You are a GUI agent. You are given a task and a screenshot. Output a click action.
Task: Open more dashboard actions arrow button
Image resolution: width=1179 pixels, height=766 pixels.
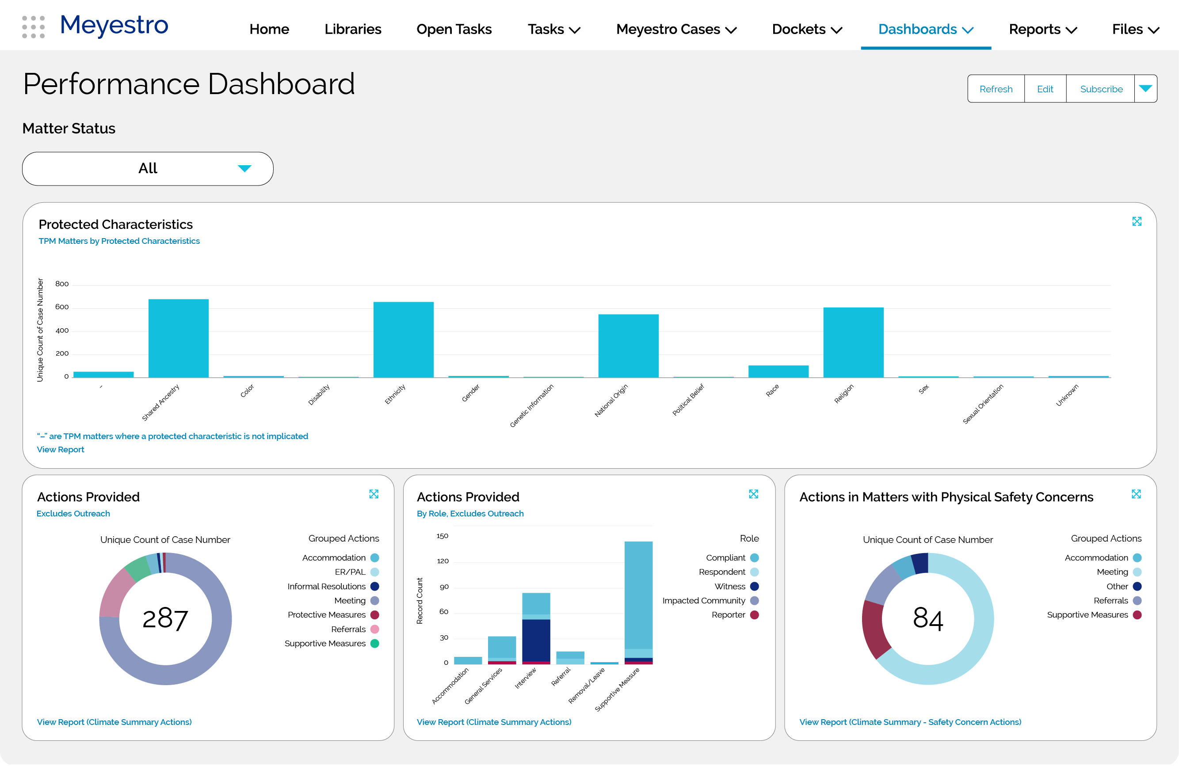pos(1145,89)
